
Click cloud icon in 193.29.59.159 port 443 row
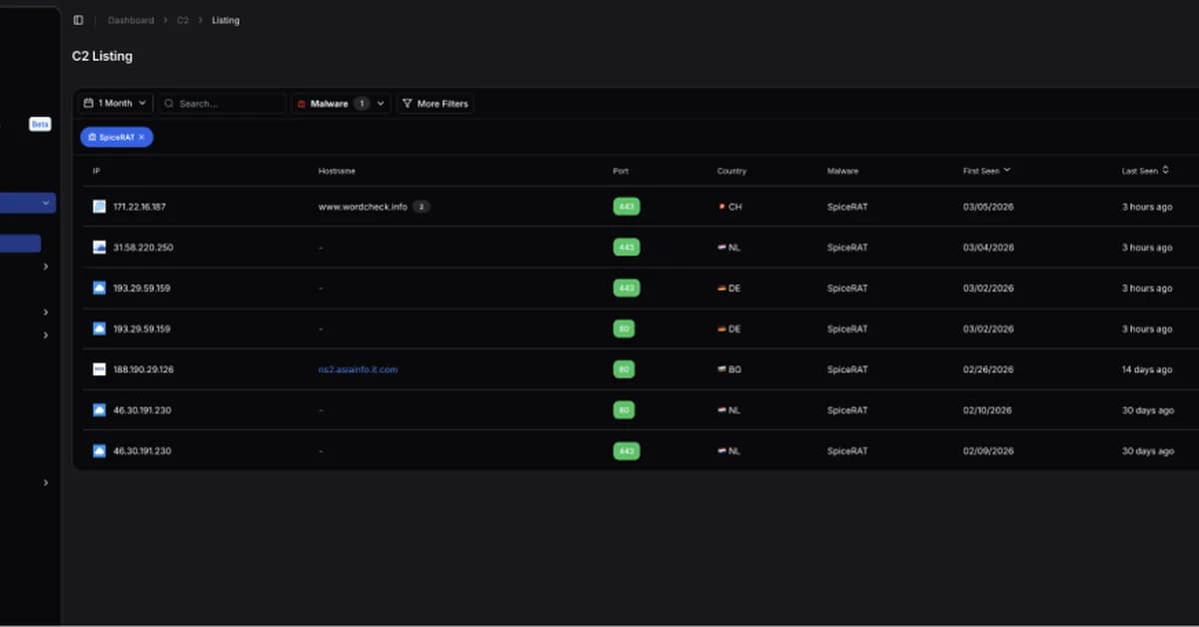[x=99, y=288]
